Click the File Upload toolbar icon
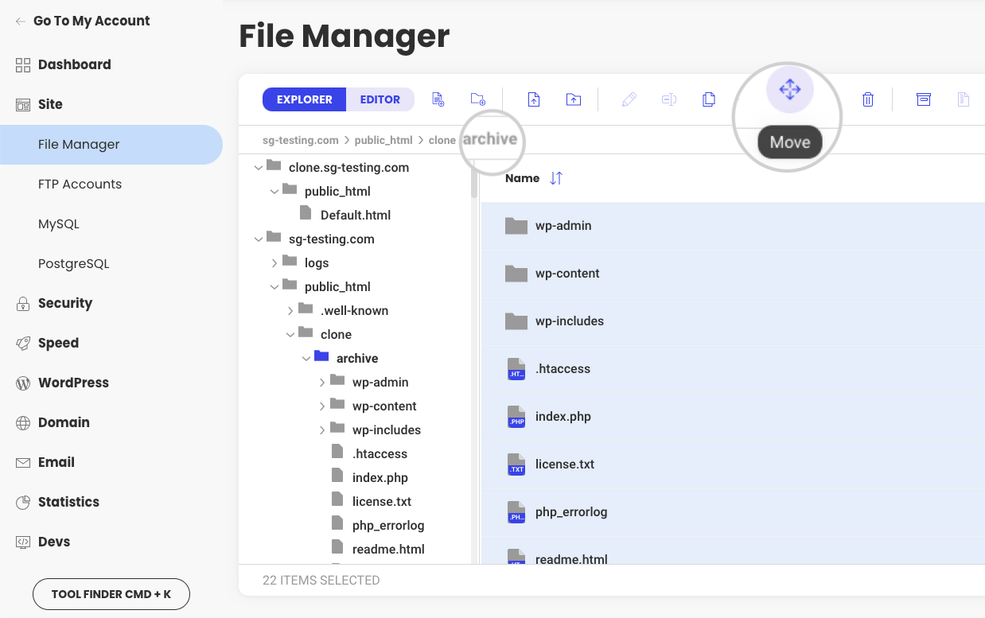This screenshot has height=618, width=985. click(x=534, y=99)
